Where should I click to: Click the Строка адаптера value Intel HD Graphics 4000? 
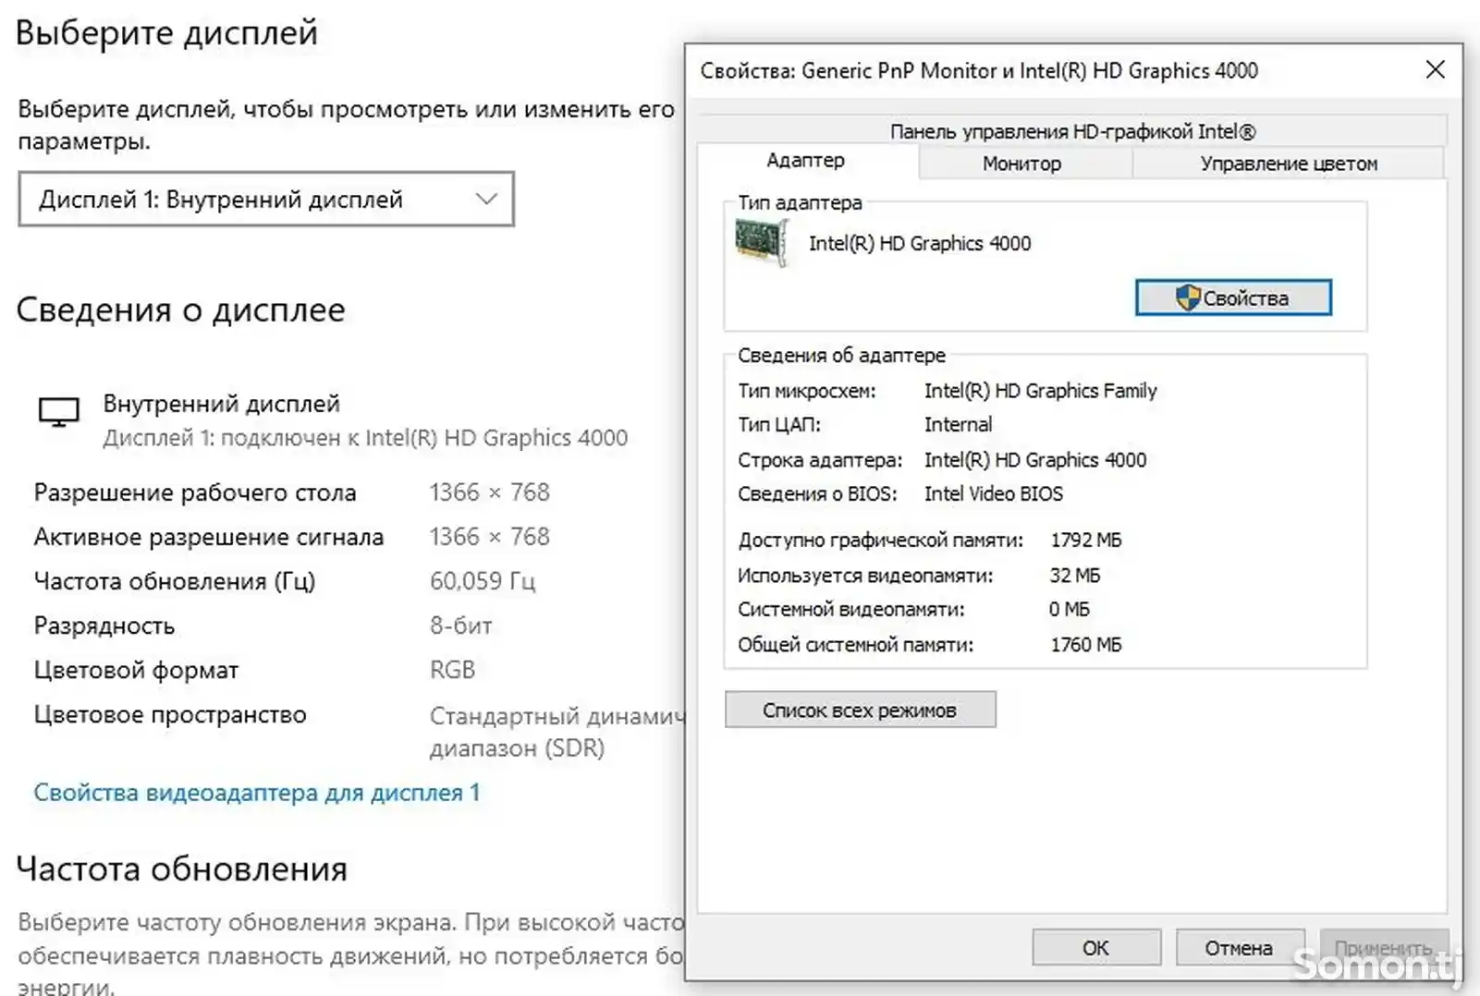coord(1034,460)
